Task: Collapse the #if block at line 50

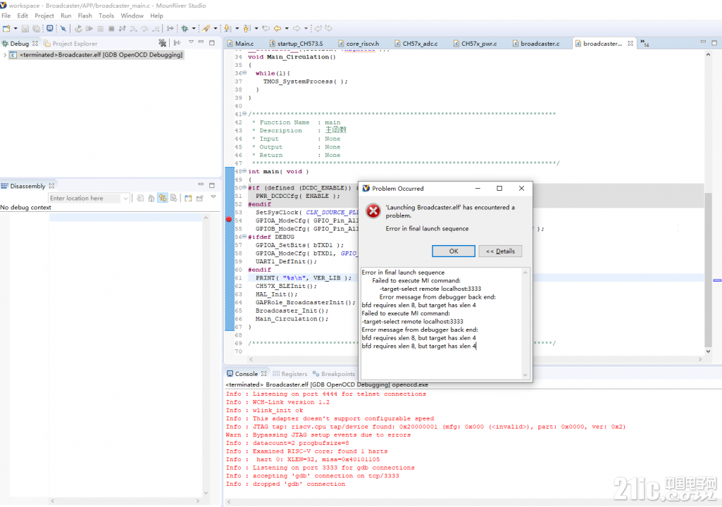Action: tap(244, 187)
